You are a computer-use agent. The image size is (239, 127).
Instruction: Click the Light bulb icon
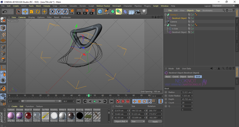click(x=144, y=12)
